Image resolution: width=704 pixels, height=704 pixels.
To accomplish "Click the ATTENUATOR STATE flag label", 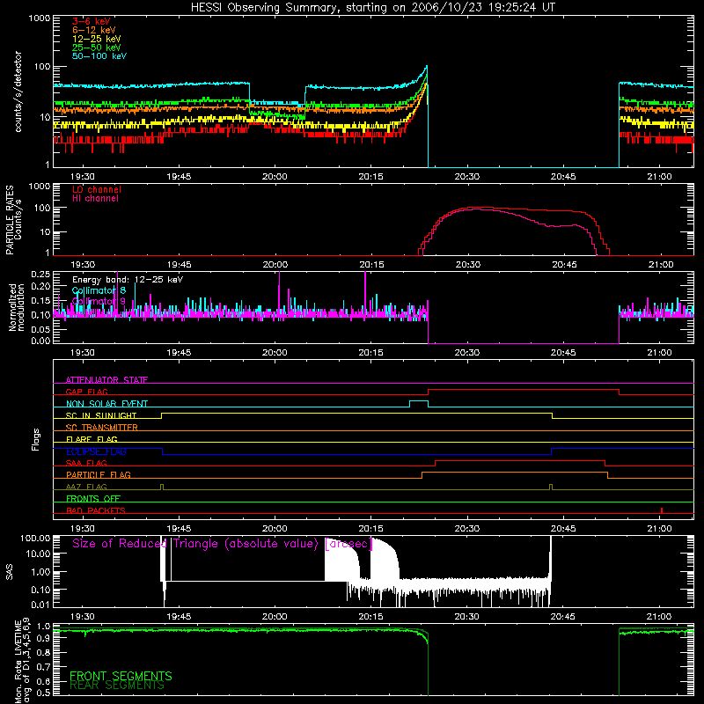I will coord(106,380).
